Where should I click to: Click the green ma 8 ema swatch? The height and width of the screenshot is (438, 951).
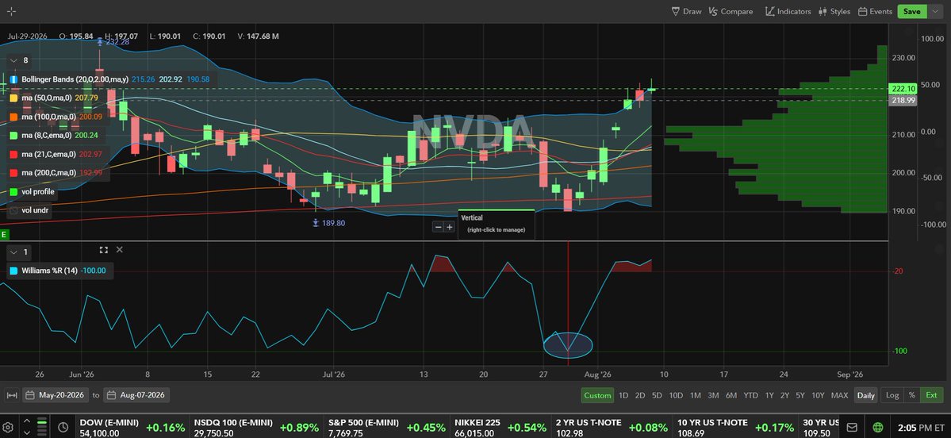(14, 135)
